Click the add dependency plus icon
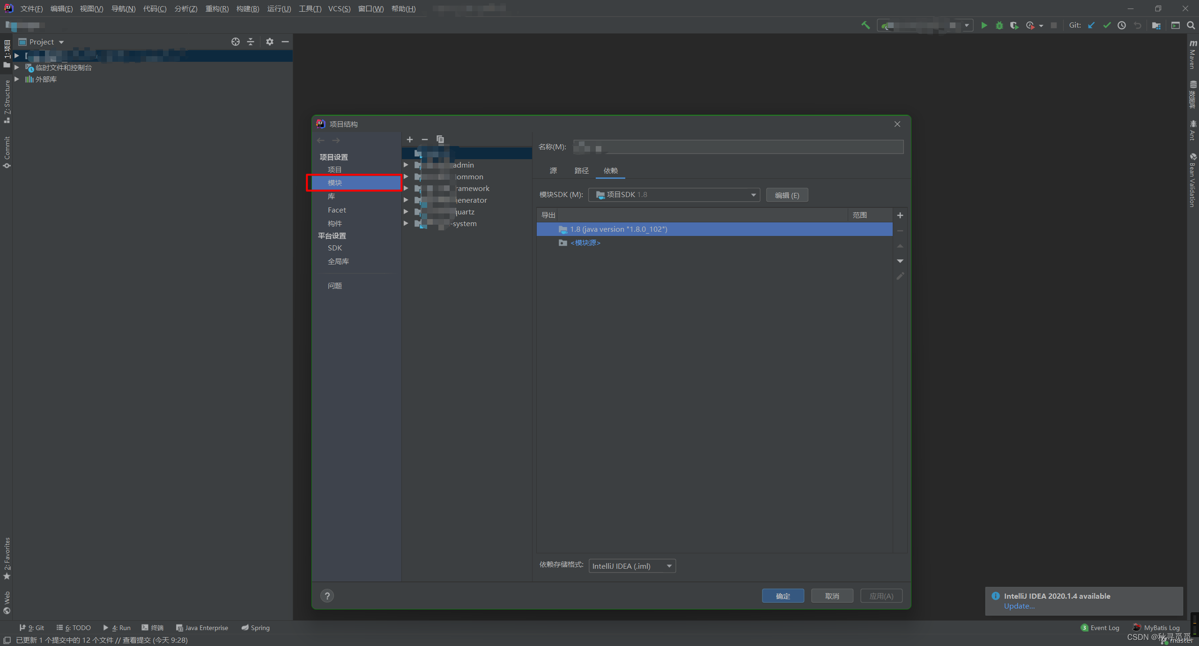The height and width of the screenshot is (646, 1199). tap(900, 215)
